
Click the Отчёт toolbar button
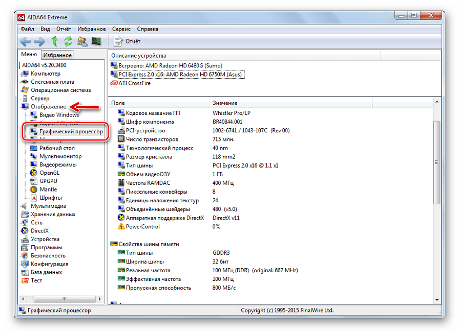click(x=128, y=41)
